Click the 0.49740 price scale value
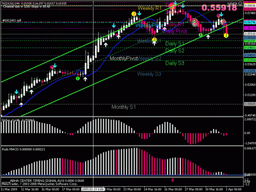The image size is (256, 192). click(250, 115)
